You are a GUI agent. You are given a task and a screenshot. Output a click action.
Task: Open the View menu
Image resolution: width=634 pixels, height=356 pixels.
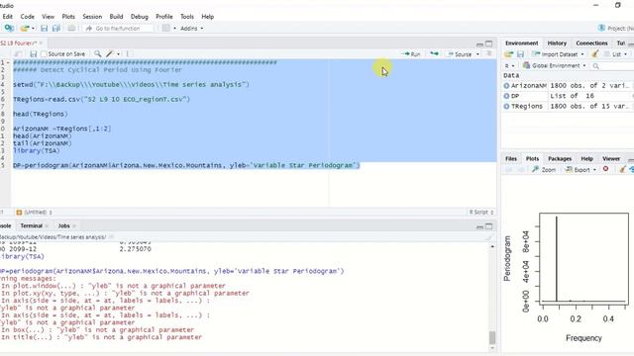48,17
